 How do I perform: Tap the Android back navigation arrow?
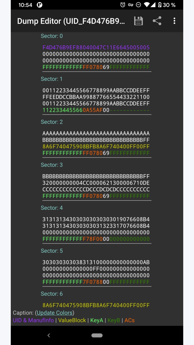[x=49, y=335]
